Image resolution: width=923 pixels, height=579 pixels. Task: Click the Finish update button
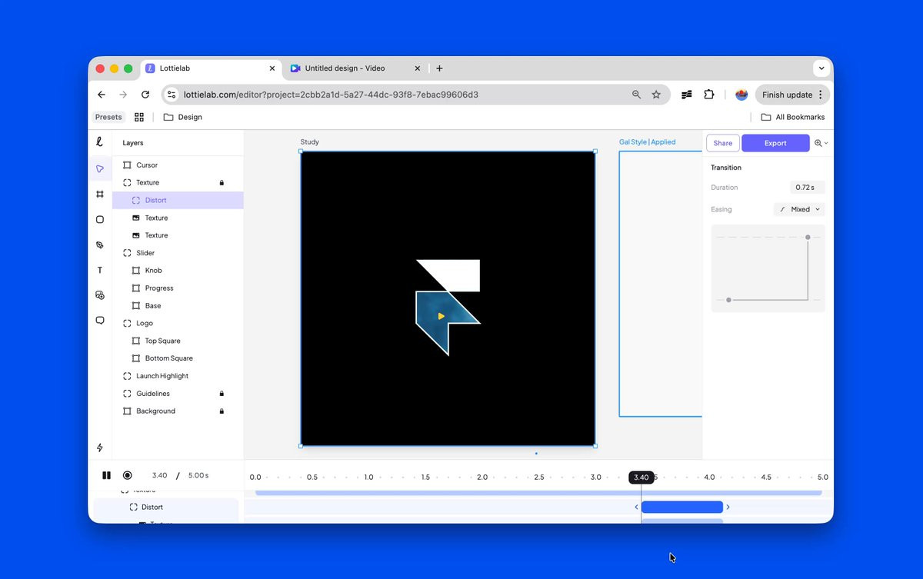[x=792, y=95]
